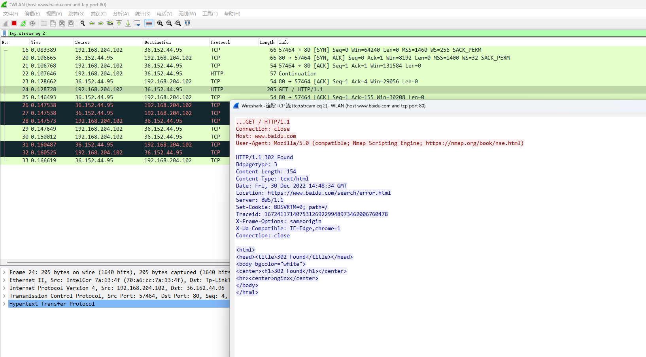Reload this capture file icon
Image resolution: width=646 pixels, height=357 pixels.
pos(71,23)
